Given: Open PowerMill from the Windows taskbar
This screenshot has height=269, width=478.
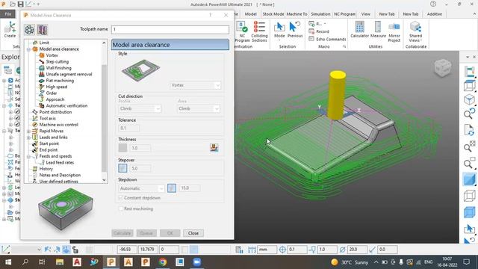Looking at the screenshot, I should click(x=111, y=262).
